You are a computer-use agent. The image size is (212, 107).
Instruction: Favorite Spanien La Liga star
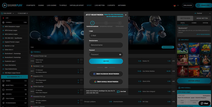3,46
